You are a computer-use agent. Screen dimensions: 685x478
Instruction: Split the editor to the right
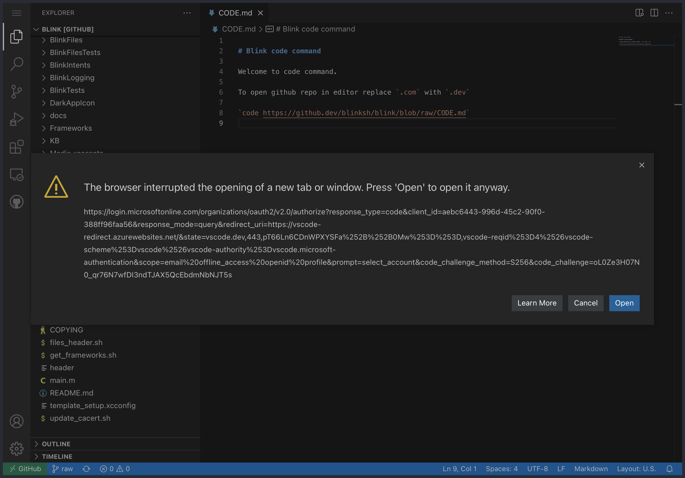[x=654, y=13]
